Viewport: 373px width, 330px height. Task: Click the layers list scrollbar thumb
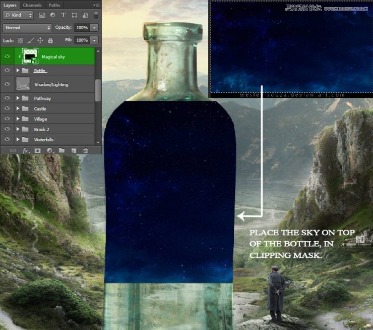(98, 90)
